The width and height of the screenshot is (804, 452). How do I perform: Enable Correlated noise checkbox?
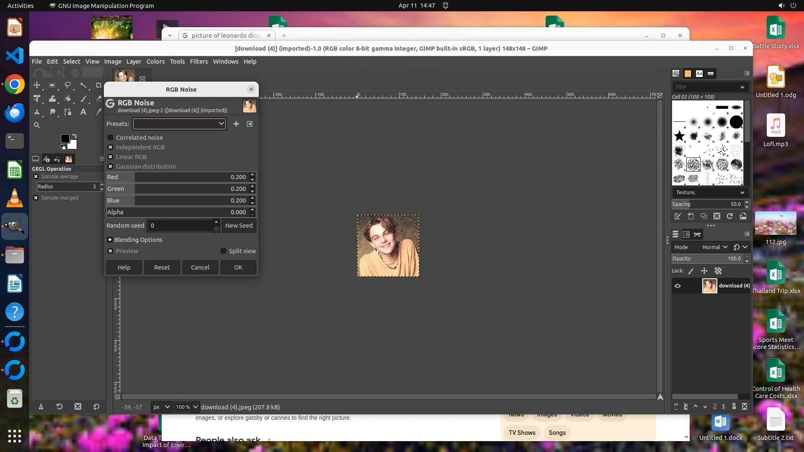point(111,138)
